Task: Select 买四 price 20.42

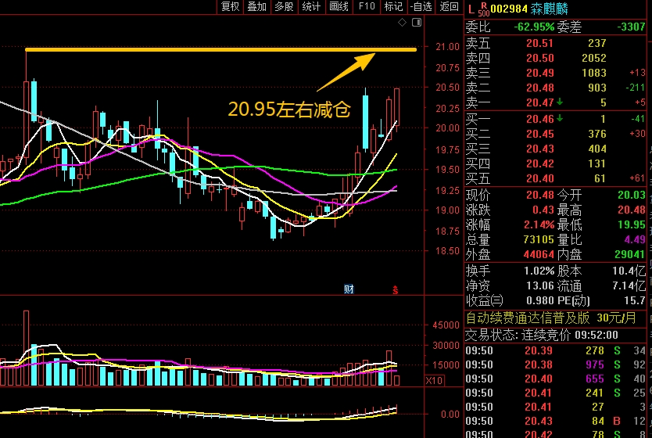Action: [539, 164]
